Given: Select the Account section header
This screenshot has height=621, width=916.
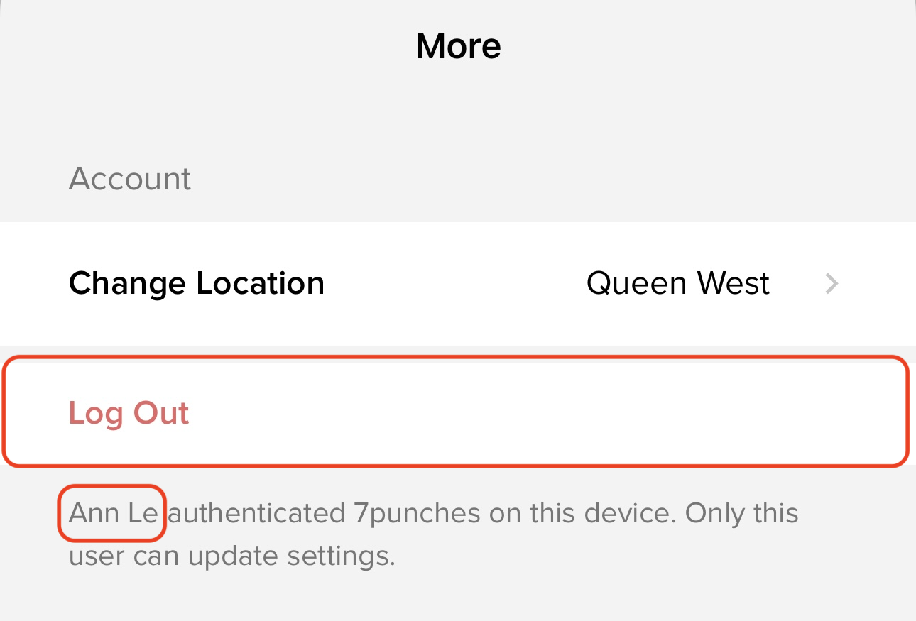Looking at the screenshot, I should pyautogui.click(x=130, y=178).
